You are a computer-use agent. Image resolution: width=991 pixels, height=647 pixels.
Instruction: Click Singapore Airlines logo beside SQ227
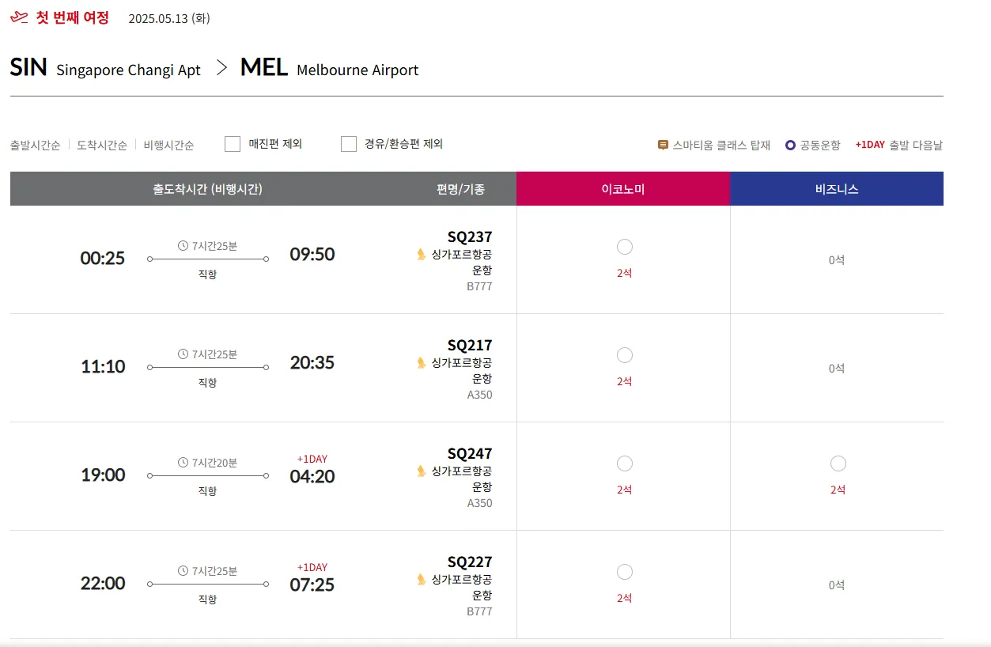click(422, 579)
